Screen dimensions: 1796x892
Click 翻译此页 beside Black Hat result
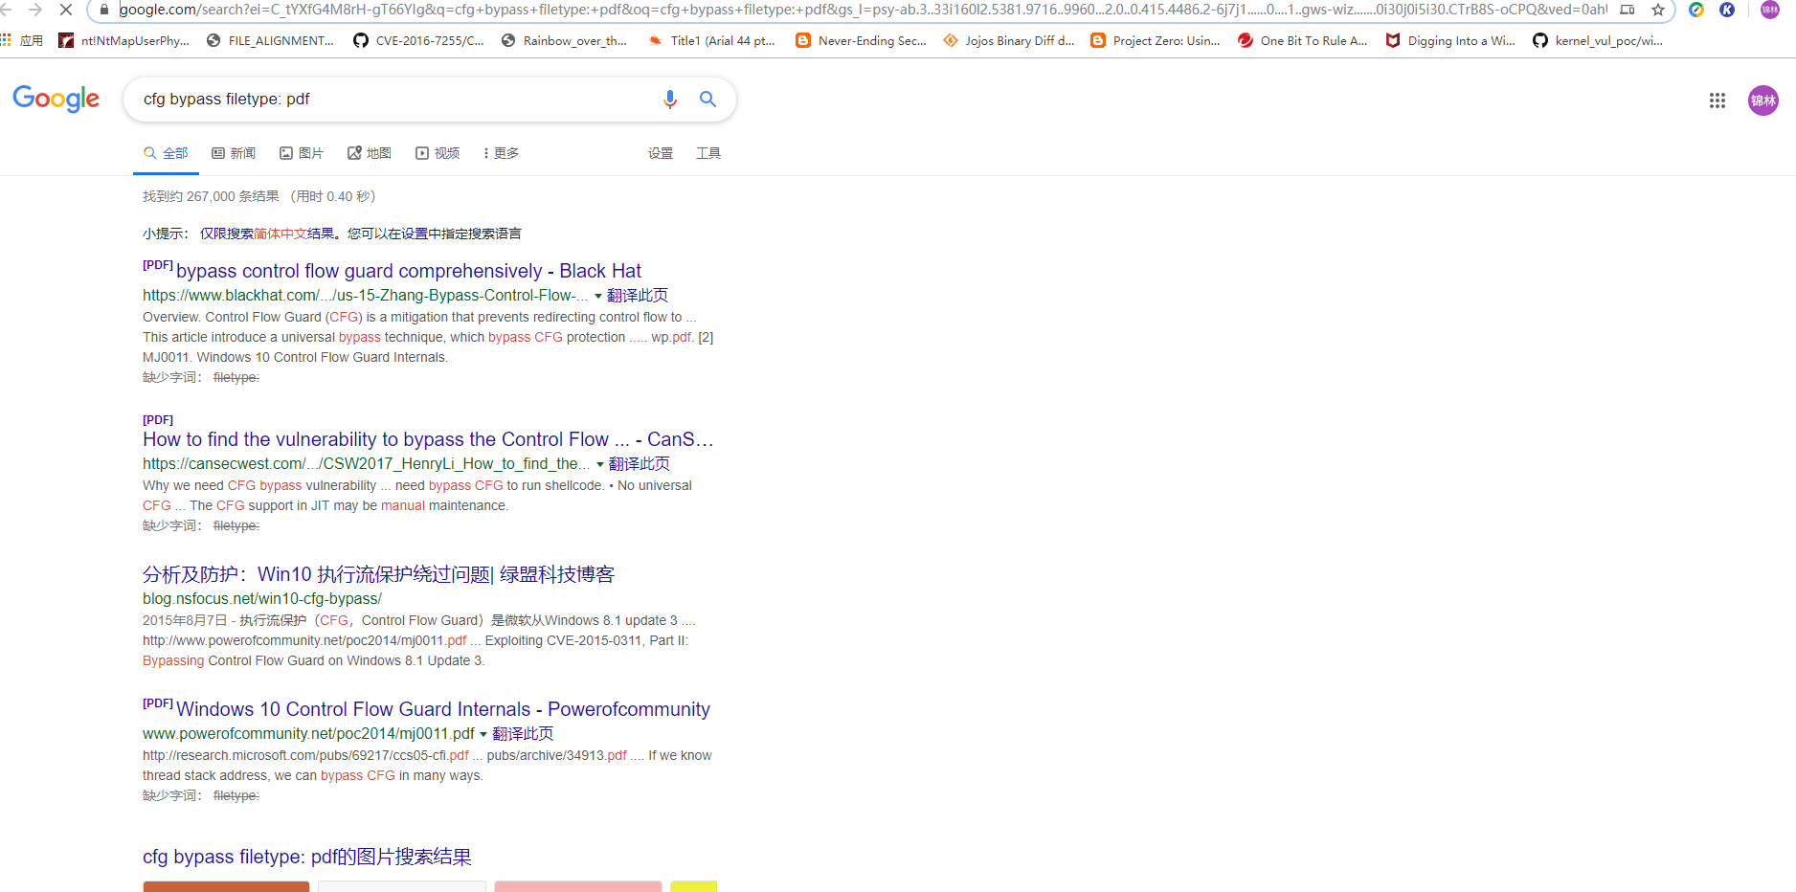(638, 296)
